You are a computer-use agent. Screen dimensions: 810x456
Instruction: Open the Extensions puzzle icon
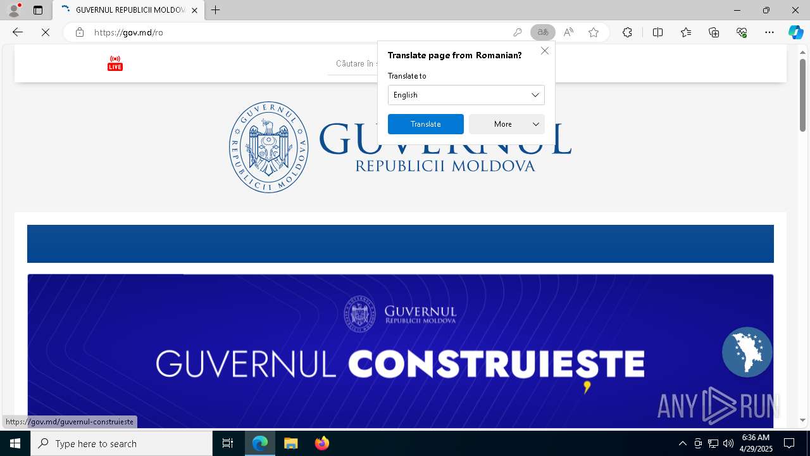click(627, 32)
